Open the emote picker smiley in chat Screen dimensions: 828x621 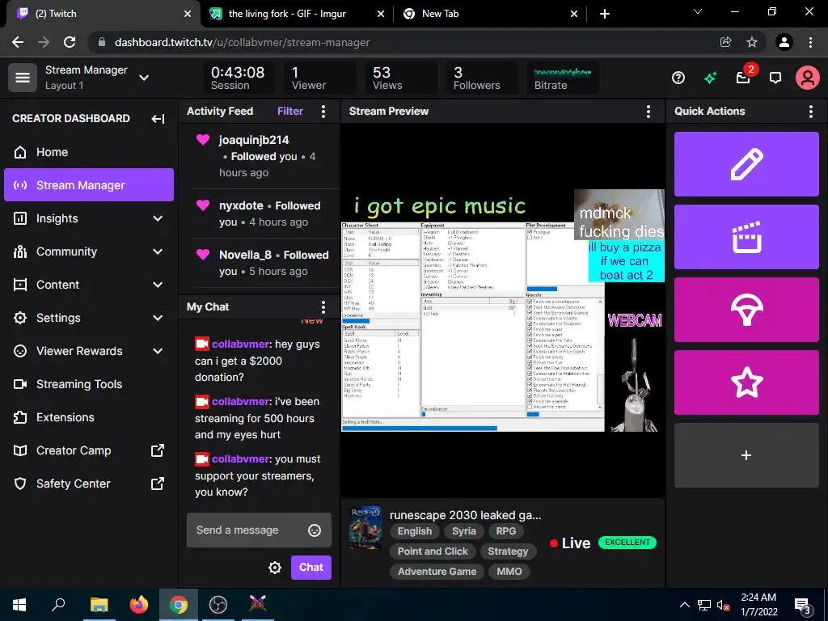315,530
